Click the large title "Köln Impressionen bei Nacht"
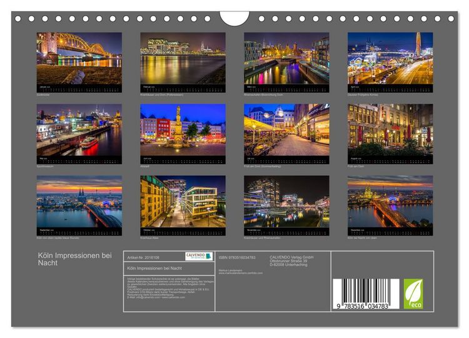 [x=75, y=259]
